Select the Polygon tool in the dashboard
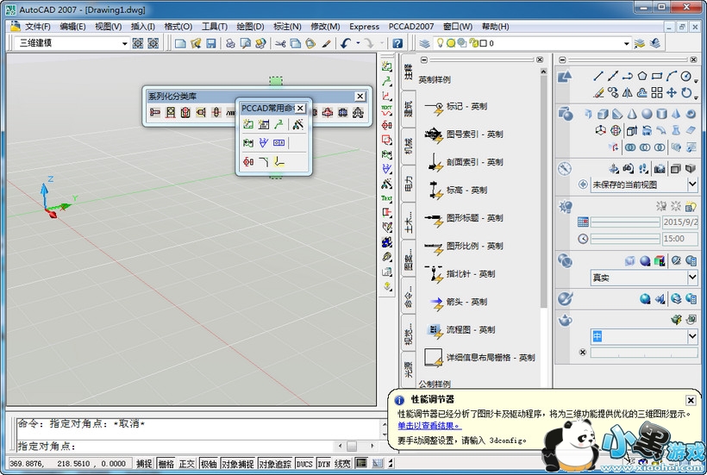The image size is (707, 475). pos(642,77)
